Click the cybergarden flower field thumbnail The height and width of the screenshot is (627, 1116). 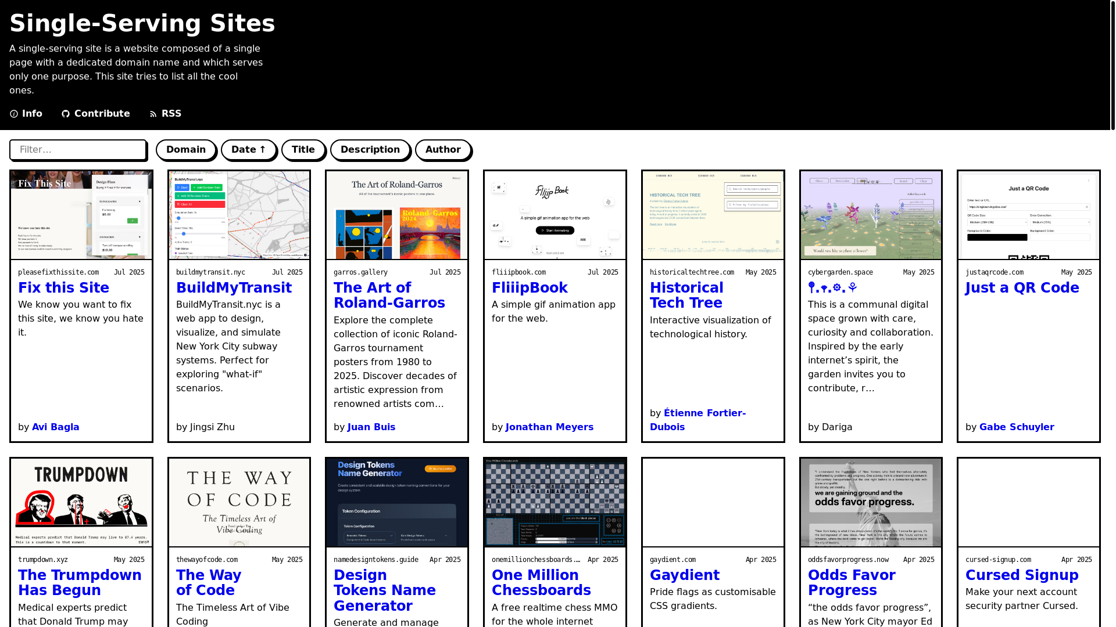(871, 215)
